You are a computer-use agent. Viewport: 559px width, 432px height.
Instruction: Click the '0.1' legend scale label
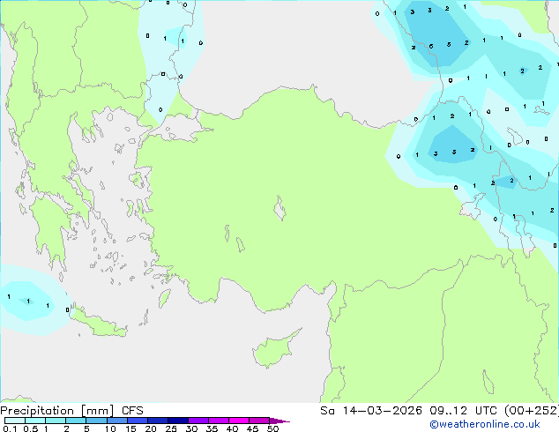click(10, 428)
